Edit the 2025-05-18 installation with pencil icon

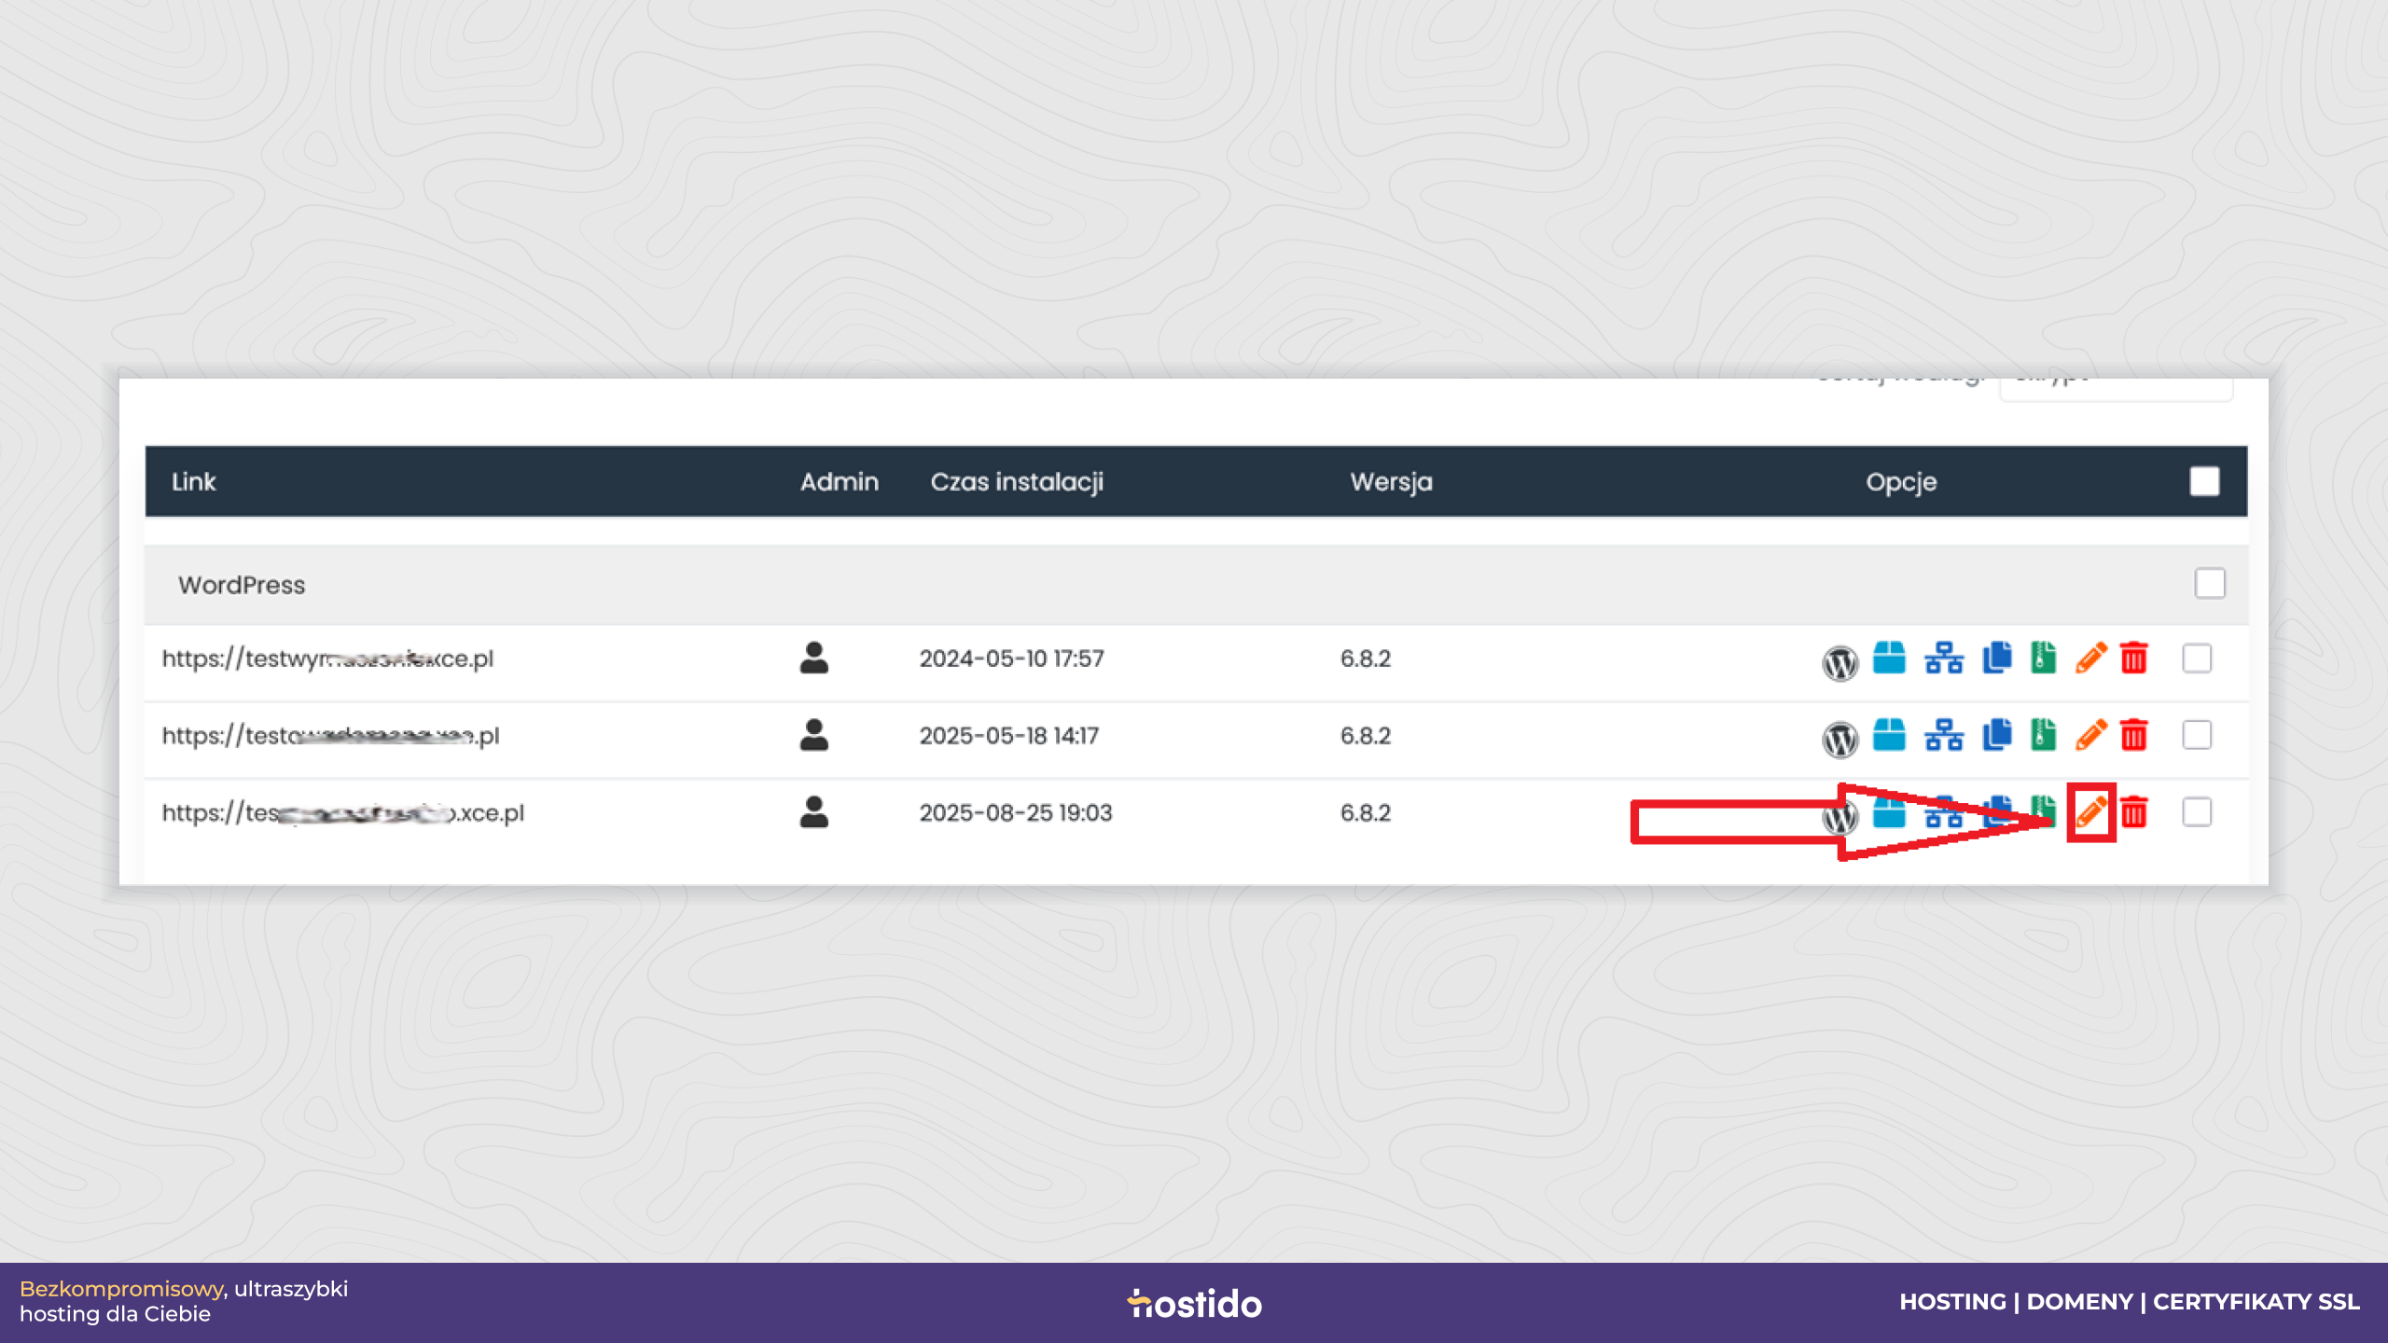(2090, 735)
